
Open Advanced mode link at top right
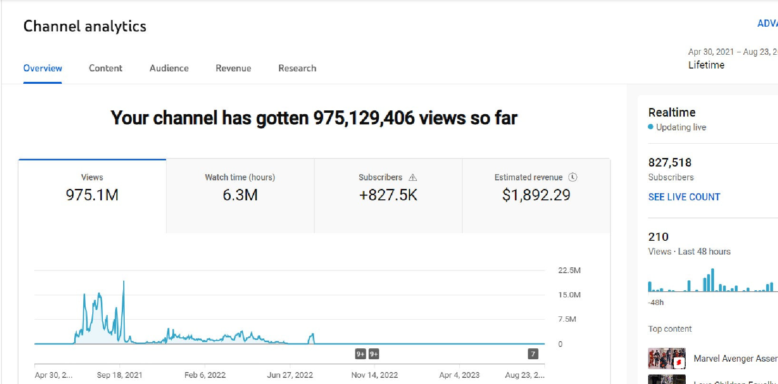pos(767,23)
